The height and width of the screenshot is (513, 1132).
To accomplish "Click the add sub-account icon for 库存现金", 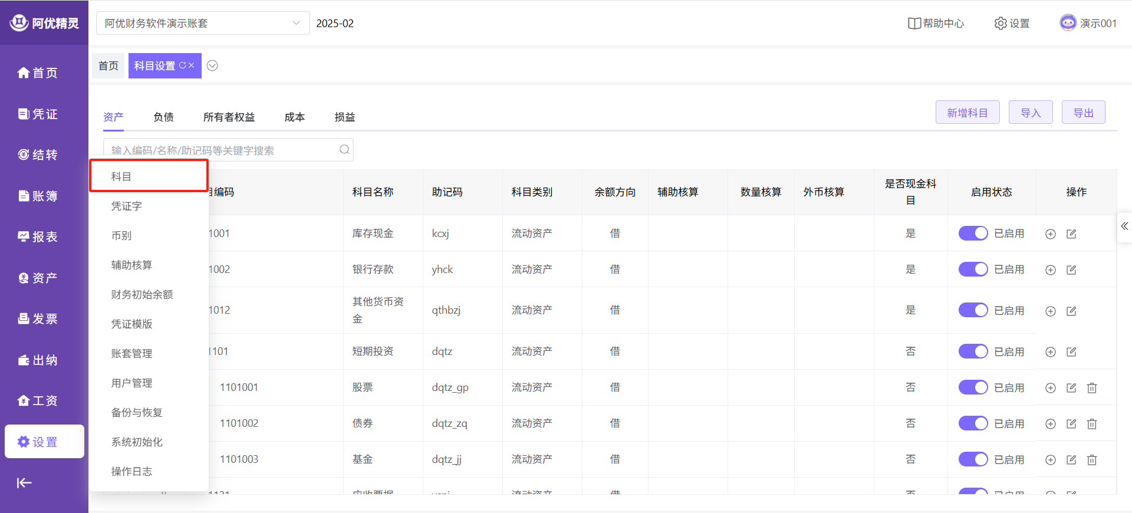I will tap(1050, 234).
